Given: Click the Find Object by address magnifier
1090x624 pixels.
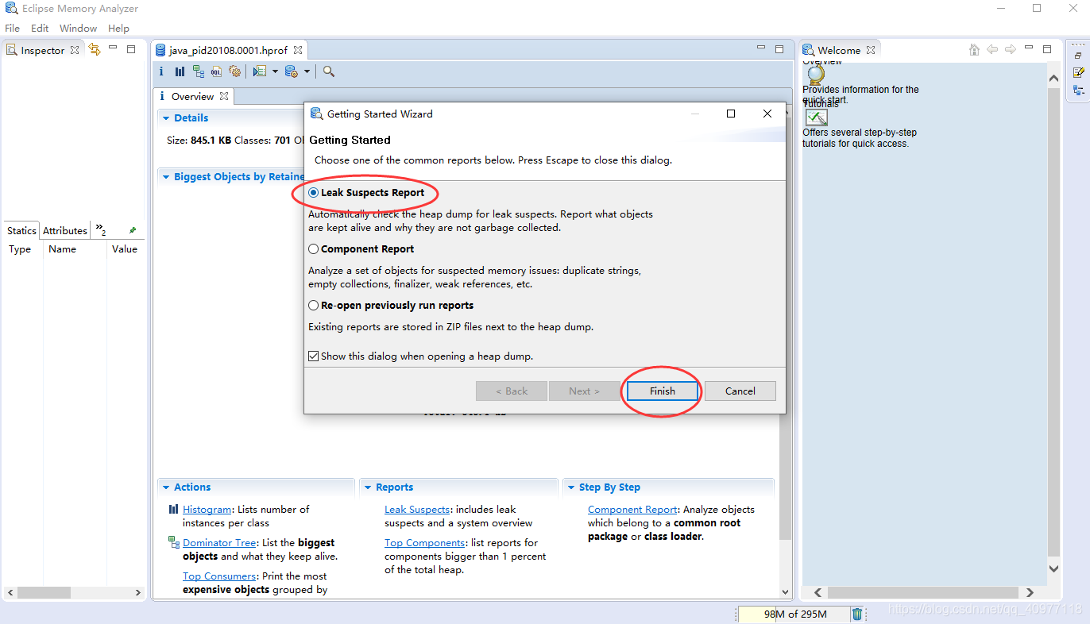Looking at the screenshot, I should (329, 71).
